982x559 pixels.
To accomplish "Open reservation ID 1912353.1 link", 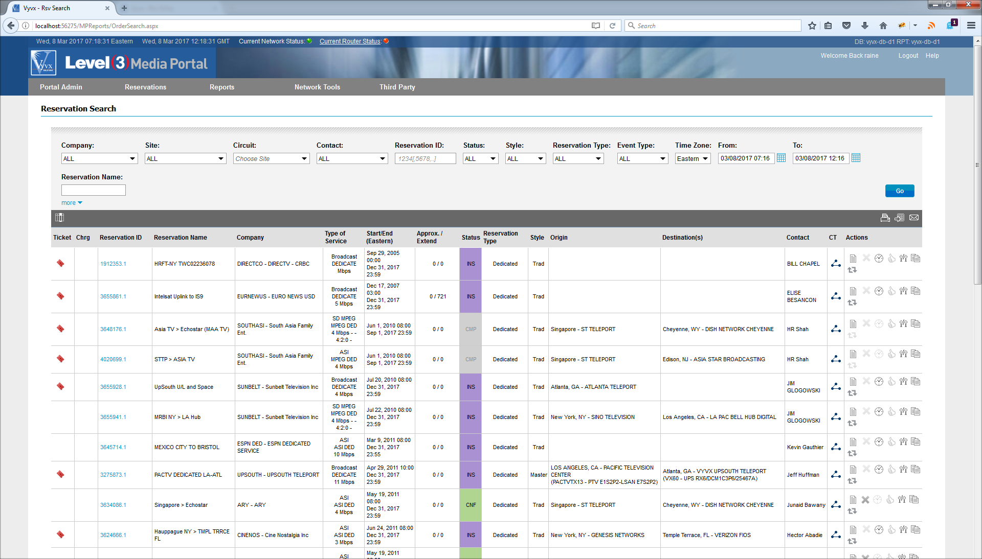I will pyautogui.click(x=113, y=264).
